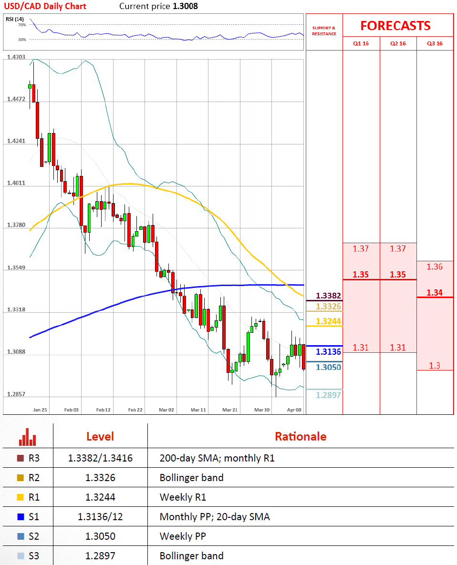
Task: Click the 1.4703 y-axis price label
Action: 16,57
